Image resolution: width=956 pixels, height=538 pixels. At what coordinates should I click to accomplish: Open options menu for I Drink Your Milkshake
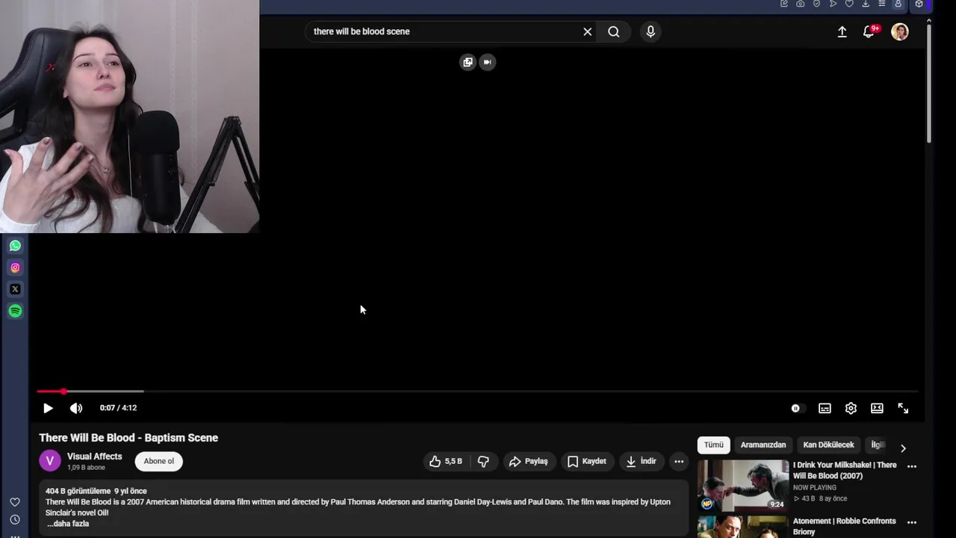(912, 466)
